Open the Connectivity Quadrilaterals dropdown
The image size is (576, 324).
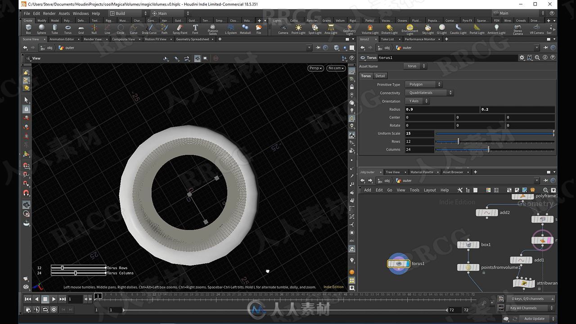tap(429, 93)
